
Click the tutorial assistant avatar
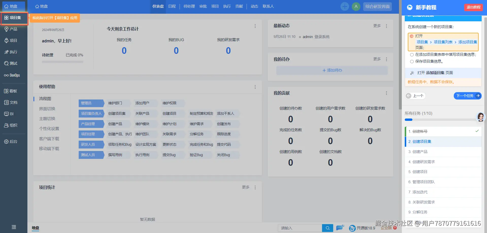(x=481, y=117)
